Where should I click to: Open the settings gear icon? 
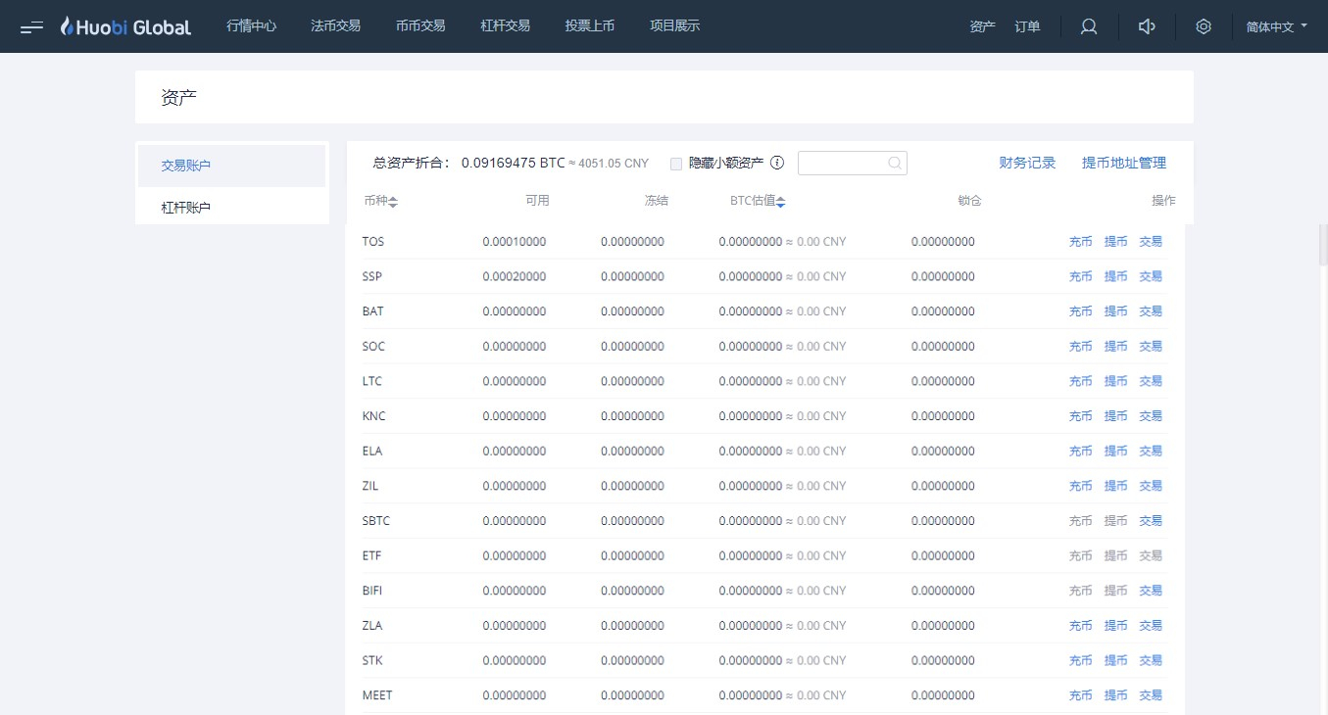click(x=1204, y=26)
